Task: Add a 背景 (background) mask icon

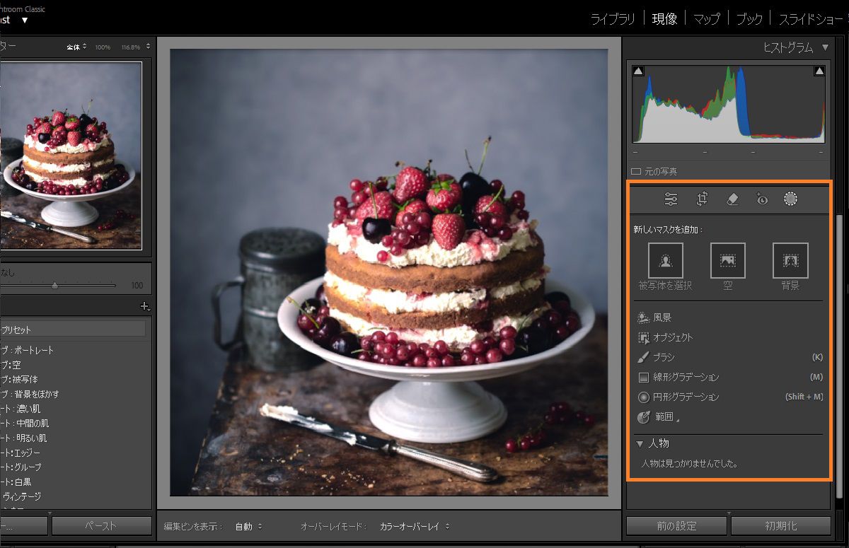Action: pyautogui.click(x=790, y=260)
